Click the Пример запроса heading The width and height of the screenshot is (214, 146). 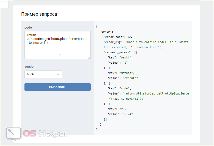pyautogui.click(x=39, y=14)
